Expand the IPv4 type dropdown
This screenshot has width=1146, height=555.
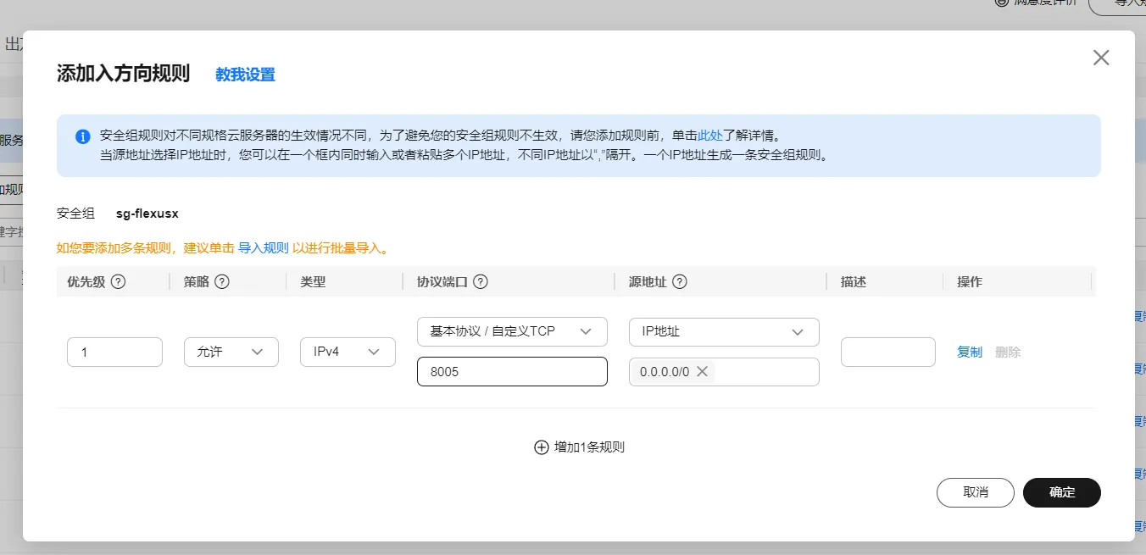[x=348, y=352]
